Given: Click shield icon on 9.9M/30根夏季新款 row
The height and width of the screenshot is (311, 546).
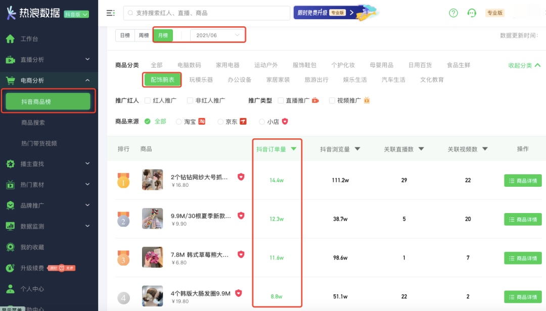Looking at the screenshot, I should click(241, 216).
